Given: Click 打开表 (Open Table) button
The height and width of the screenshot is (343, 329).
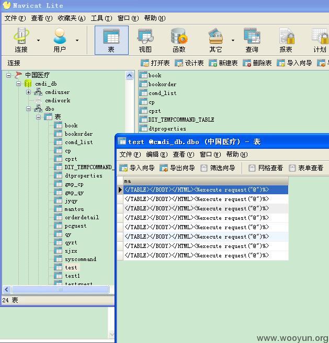Looking at the screenshot, I should pos(155,63).
